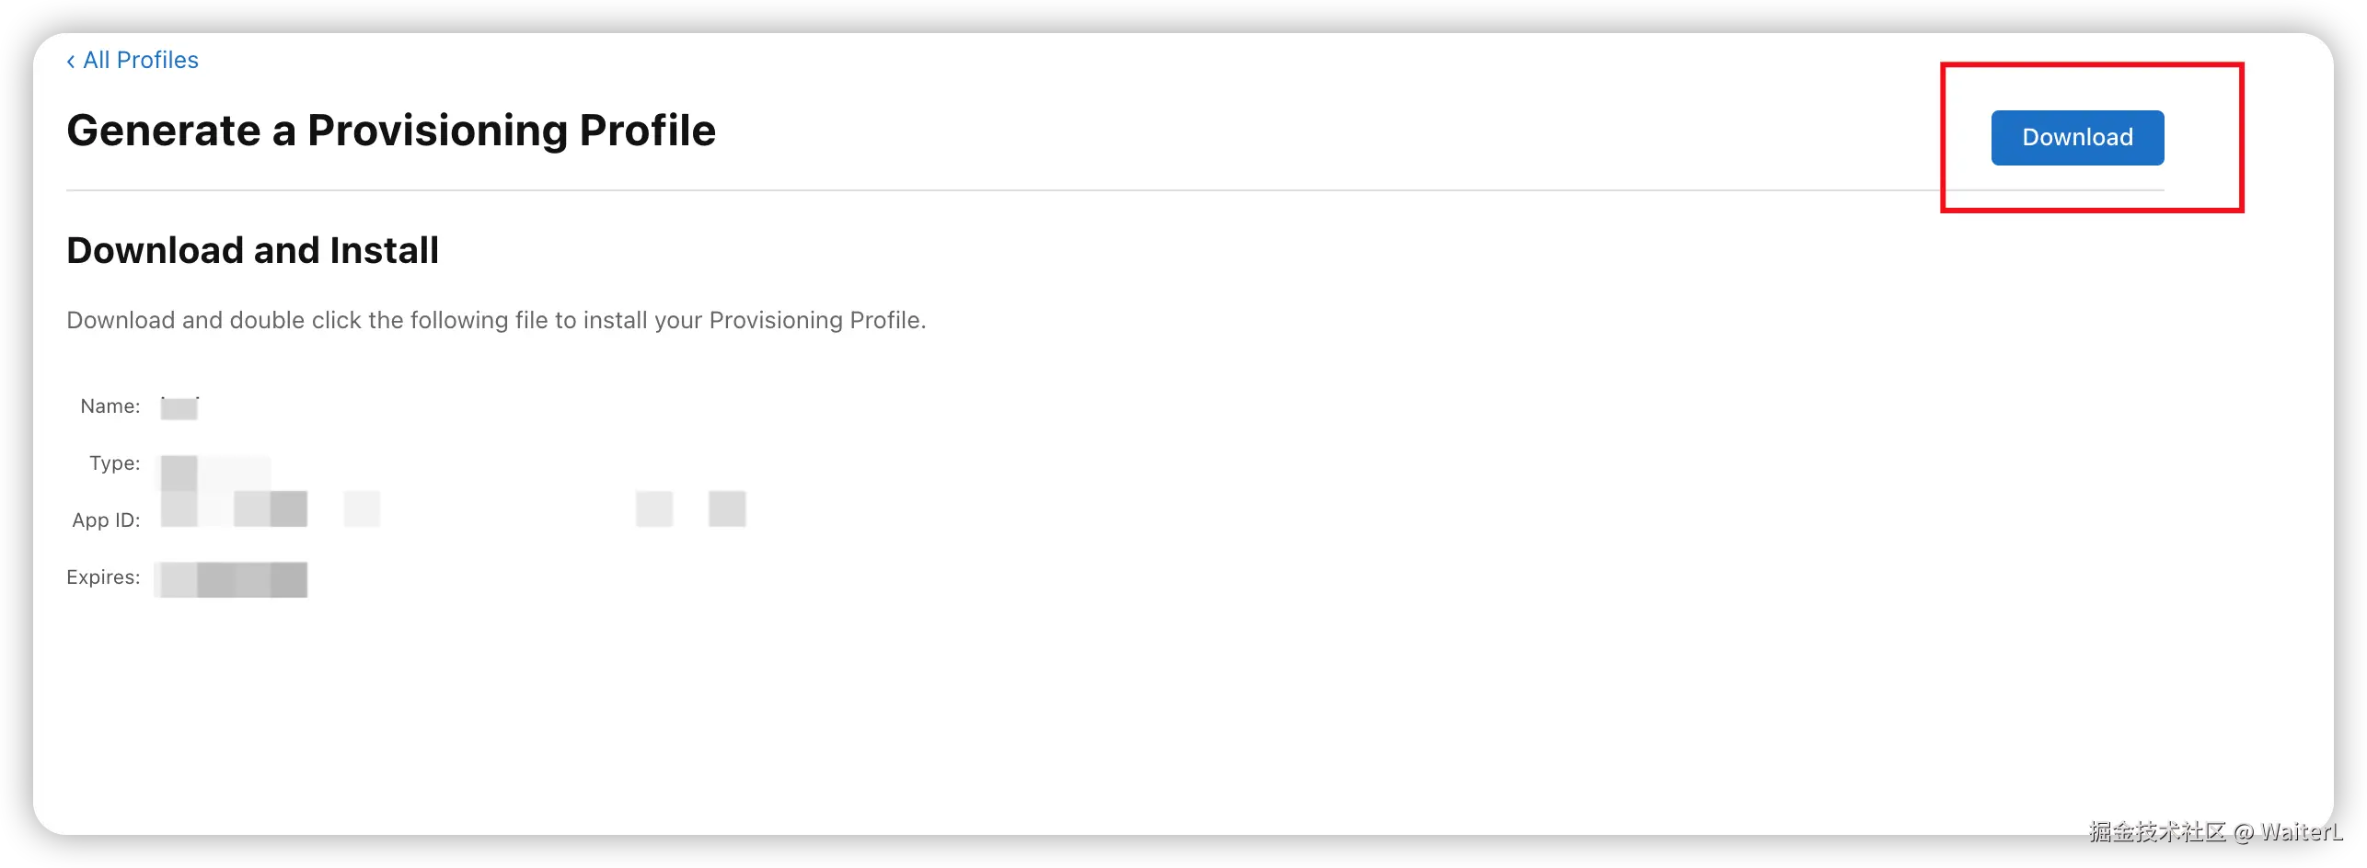Screen dimensions: 2367x868
Task: Click the Expires: field label
Action: point(103,577)
